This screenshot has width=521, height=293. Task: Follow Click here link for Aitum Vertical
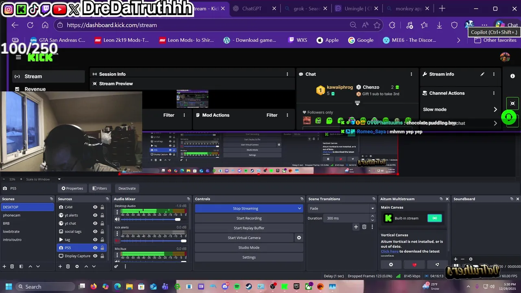click(x=390, y=251)
